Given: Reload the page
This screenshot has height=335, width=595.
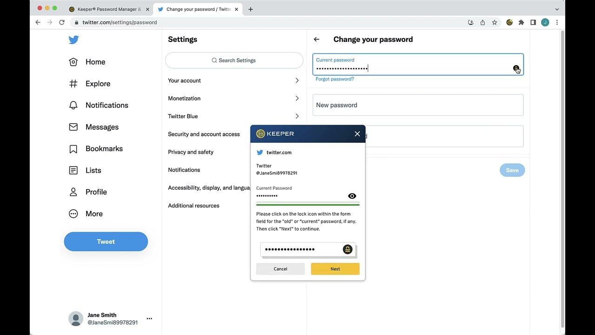Looking at the screenshot, I should (62, 22).
